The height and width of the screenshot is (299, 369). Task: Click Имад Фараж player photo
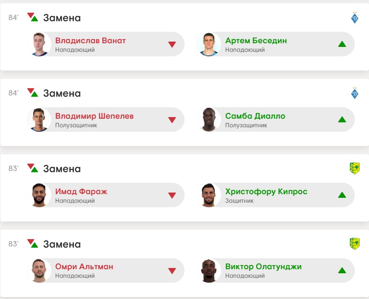click(40, 195)
